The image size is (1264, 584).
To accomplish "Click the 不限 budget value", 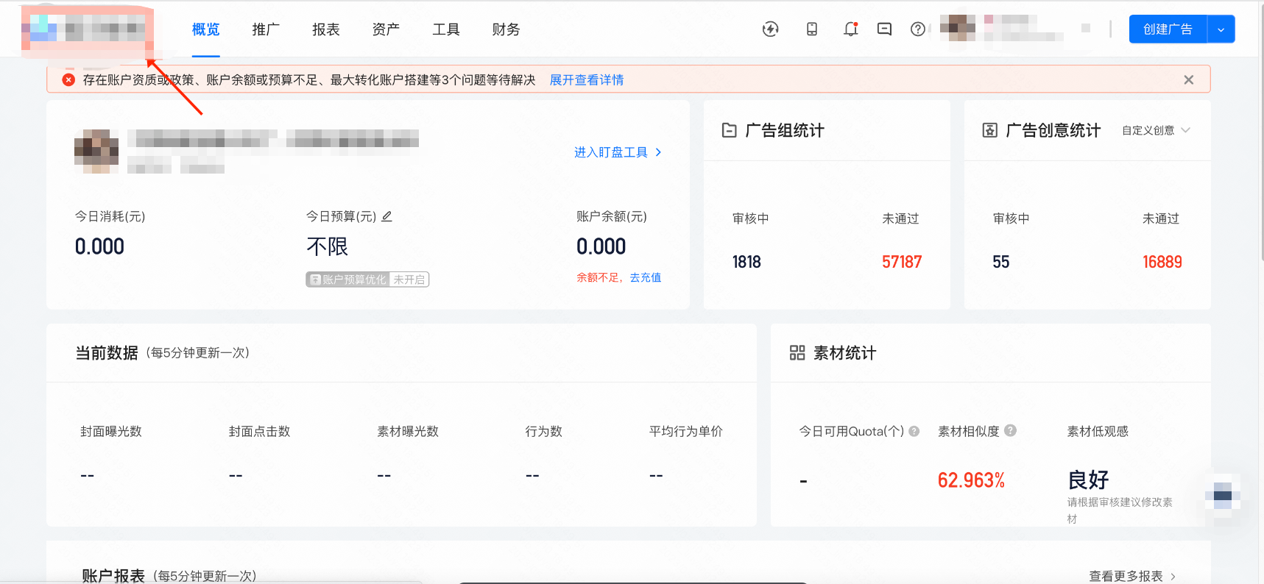I will point(328,246).
